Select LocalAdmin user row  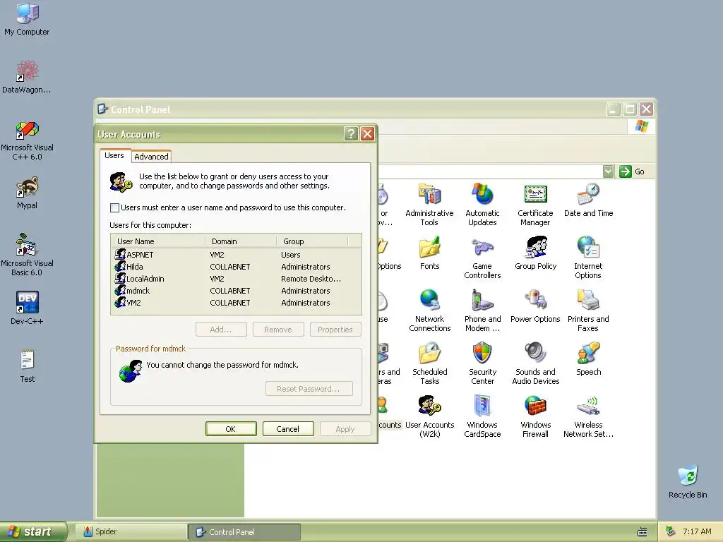click(x=236, y=279)
